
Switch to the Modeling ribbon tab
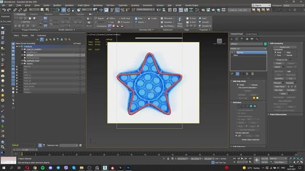point(20,14)
